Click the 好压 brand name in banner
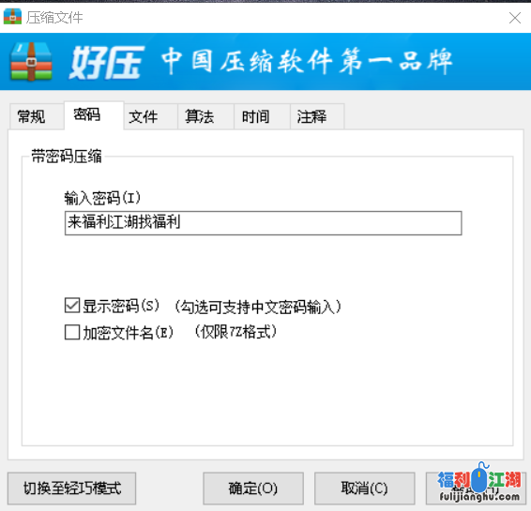Image resolution: width=531 pixels, height=511 pixels. [x=106, y=62]
